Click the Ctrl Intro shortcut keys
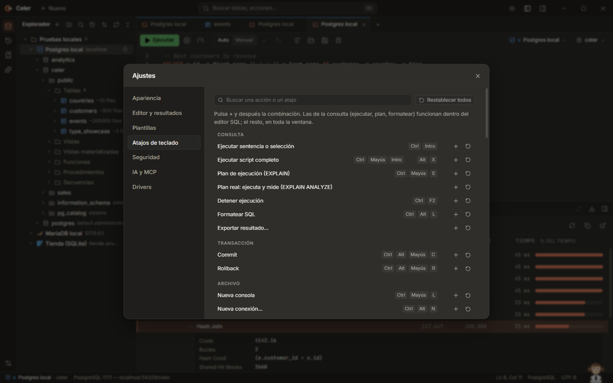 [x=423, y=146]
